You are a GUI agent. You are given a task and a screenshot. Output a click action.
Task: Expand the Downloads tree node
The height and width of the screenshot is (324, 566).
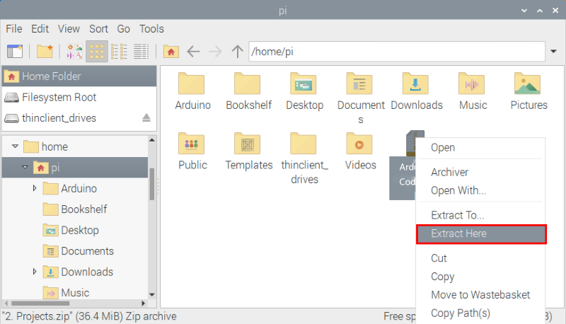(35, 272)
